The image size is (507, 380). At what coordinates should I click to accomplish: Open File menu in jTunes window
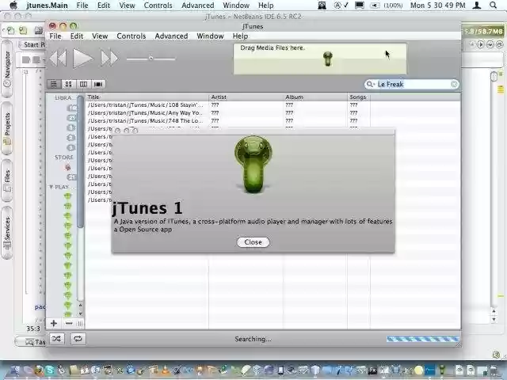click(55, 36)
